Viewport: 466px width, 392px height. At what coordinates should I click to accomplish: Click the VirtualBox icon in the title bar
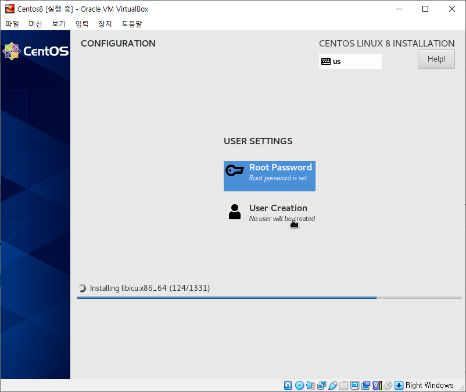[x=10, y=9]
